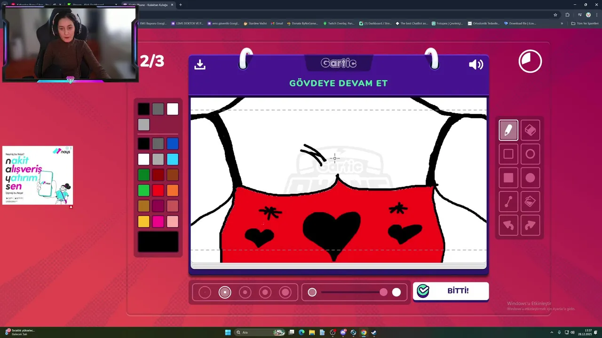Redo the undone stroke

click(x=530, y=225)
